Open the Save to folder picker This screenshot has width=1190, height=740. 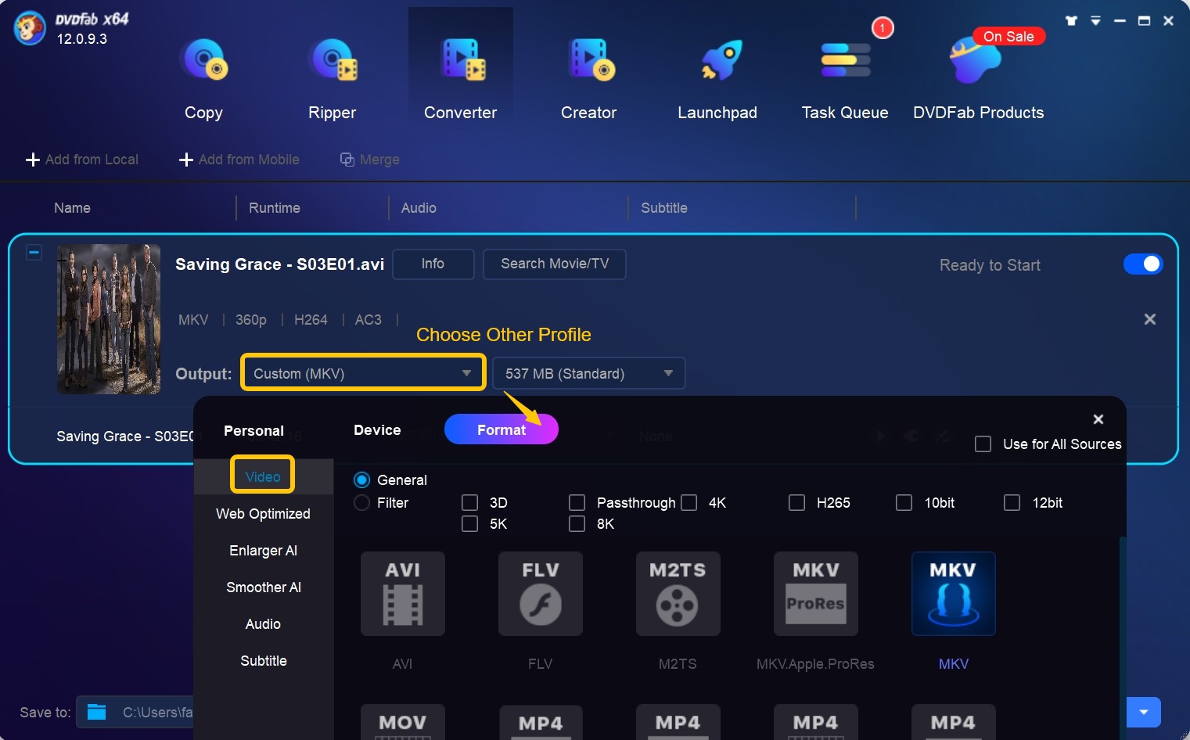[97, 713]
